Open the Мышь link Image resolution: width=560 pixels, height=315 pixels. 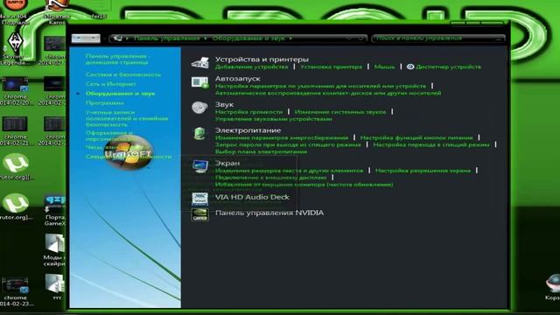click(x=385, y=66)
